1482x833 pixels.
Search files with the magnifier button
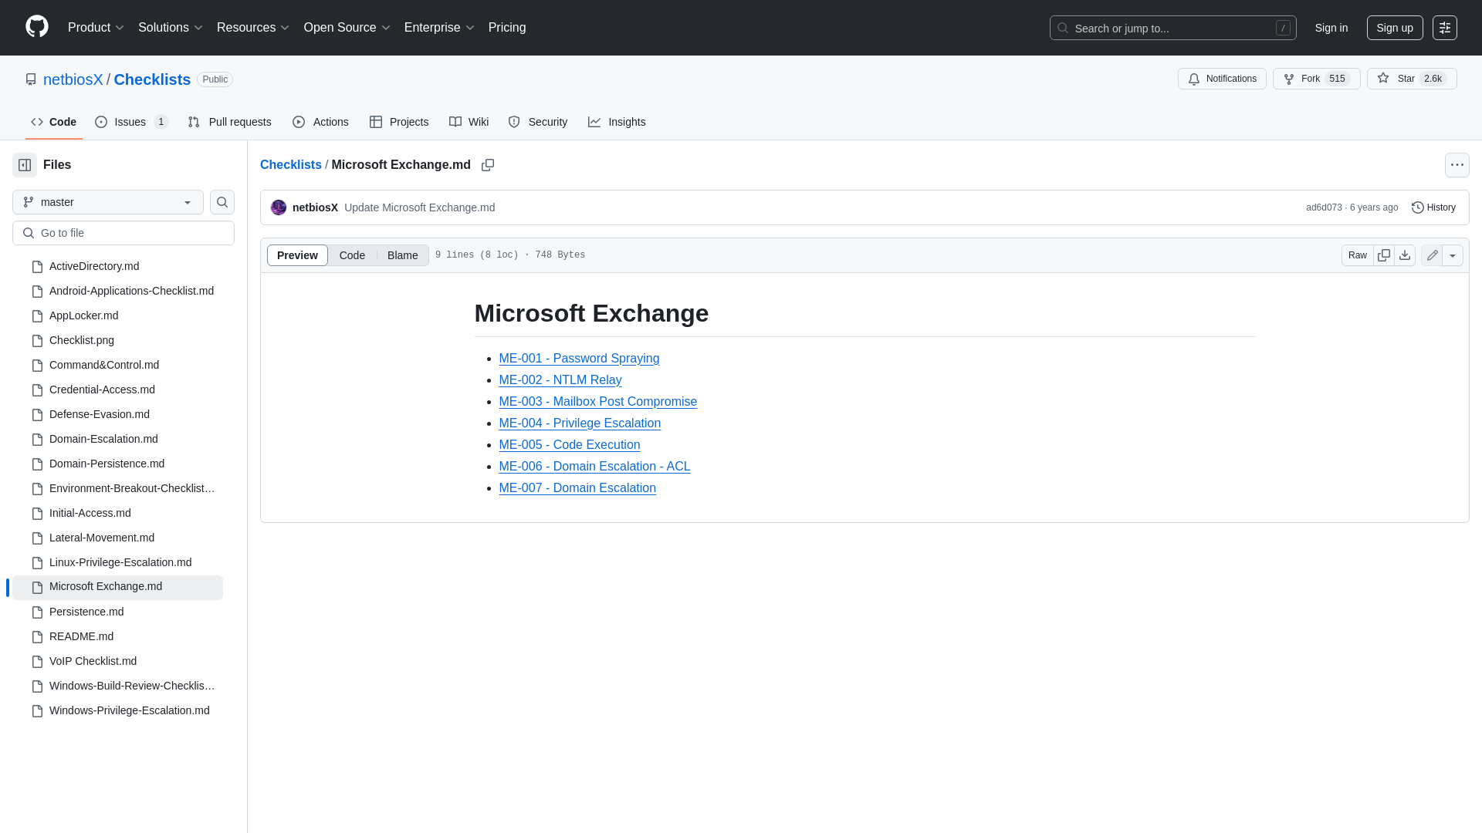tap(222, 202)
